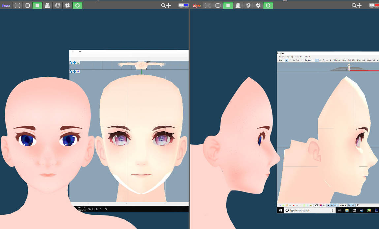Click the green refresh icon in Front viewport

77,5
